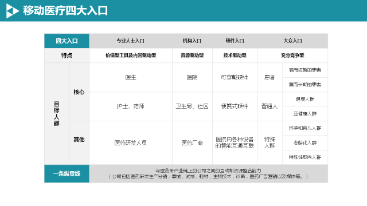Click the 重而长期的患者 cell
This screenshot has height=206, width=367.
click(305, 85)
